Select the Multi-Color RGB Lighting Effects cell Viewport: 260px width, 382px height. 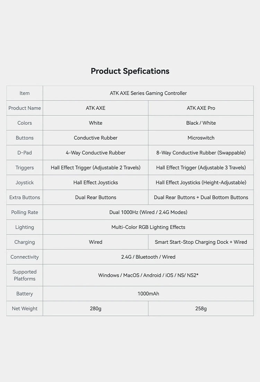click(148, 227)
